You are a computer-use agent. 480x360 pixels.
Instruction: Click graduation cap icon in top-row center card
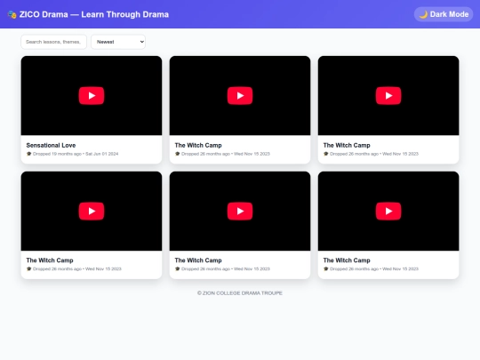coord(177,154)
